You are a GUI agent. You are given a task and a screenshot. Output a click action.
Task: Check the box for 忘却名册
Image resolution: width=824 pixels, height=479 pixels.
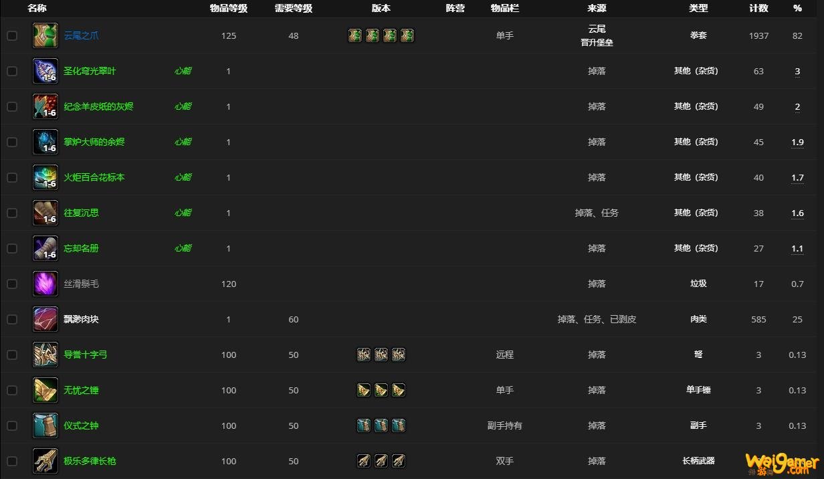pyautogui.click(x=12, y=248)
